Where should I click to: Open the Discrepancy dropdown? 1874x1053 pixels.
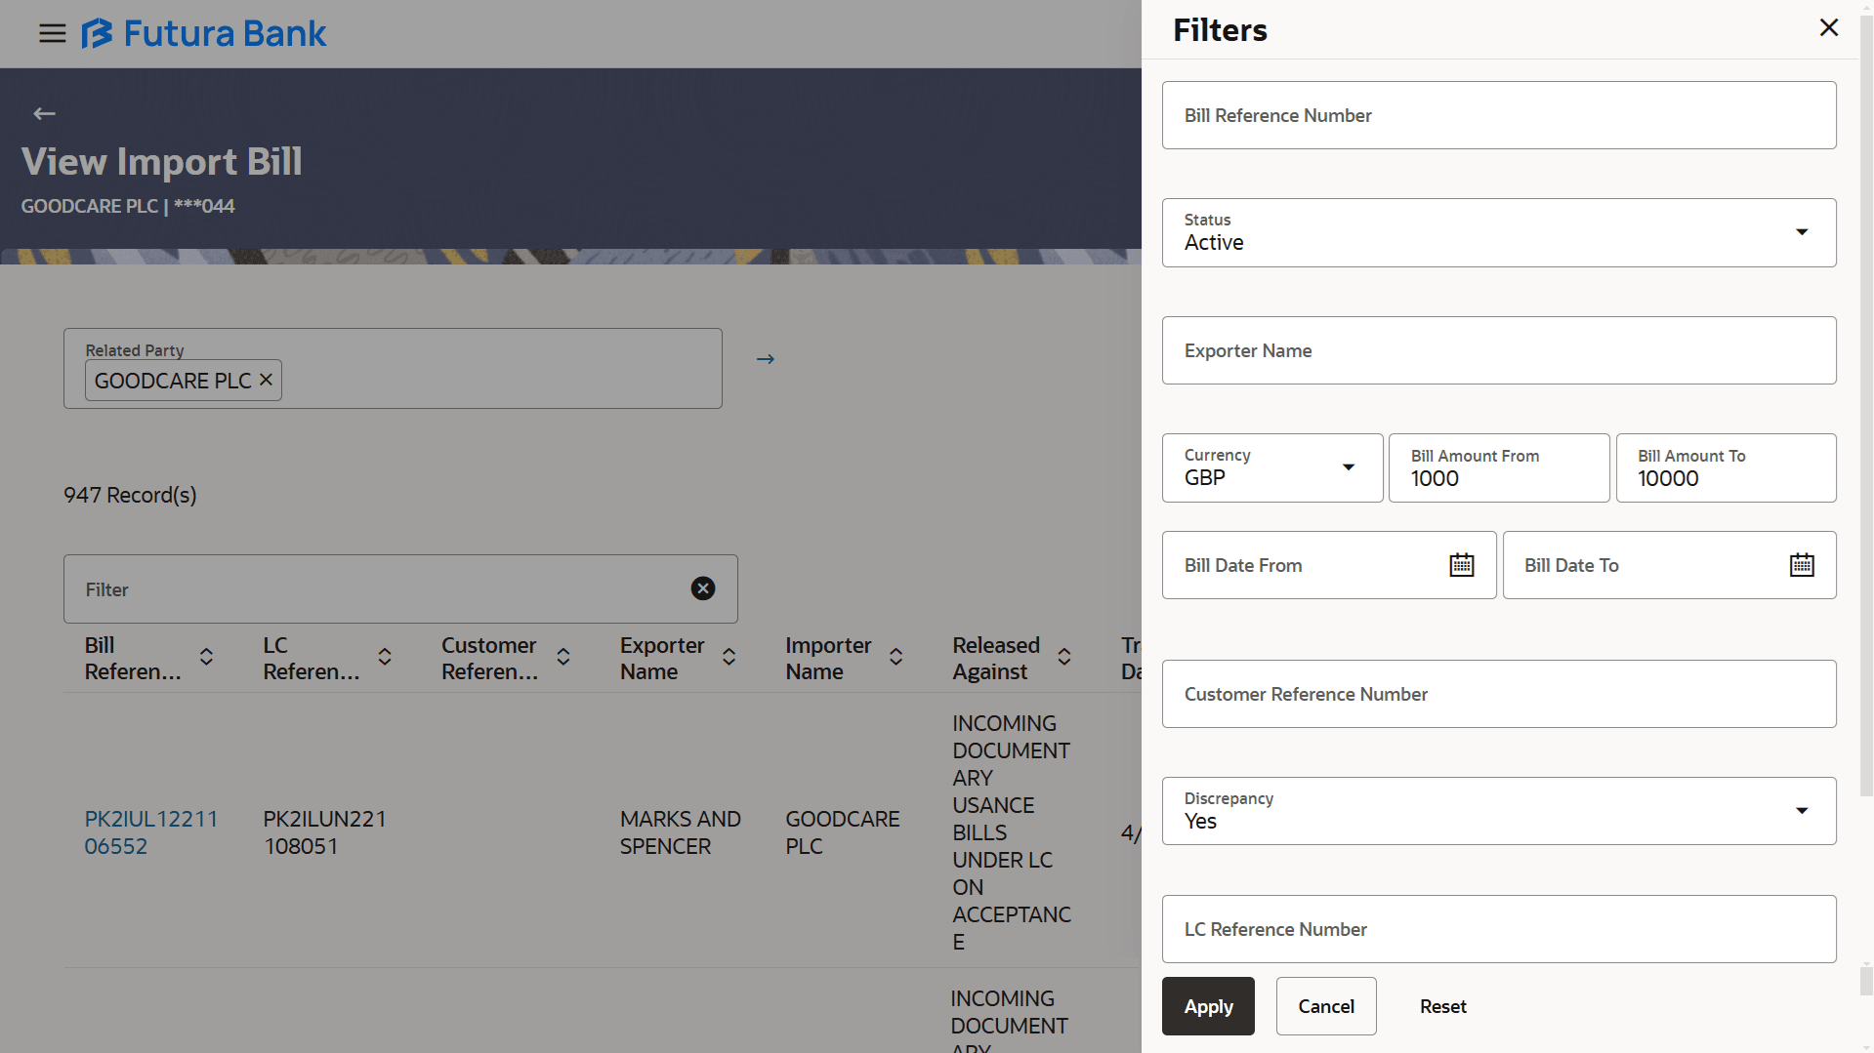click(x=1800, y=811)
